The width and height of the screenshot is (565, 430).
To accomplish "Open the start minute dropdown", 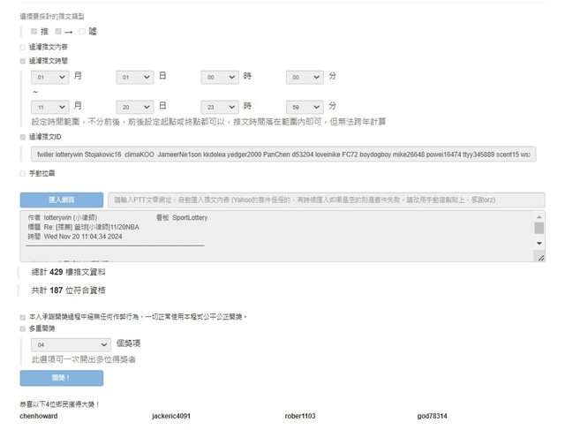I will click(x=305, y=78).
